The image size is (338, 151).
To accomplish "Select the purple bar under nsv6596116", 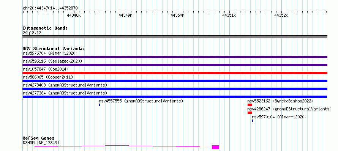I will (x=175, y=65).
